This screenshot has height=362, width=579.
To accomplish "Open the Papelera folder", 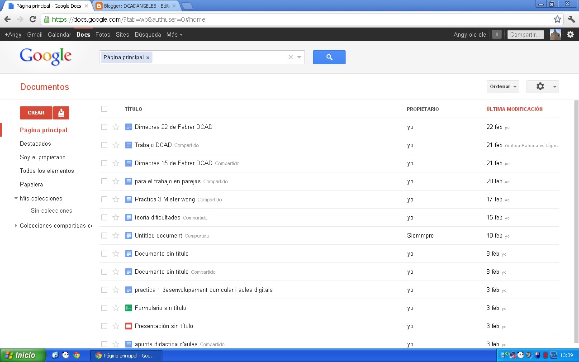I will click(31, 184).
